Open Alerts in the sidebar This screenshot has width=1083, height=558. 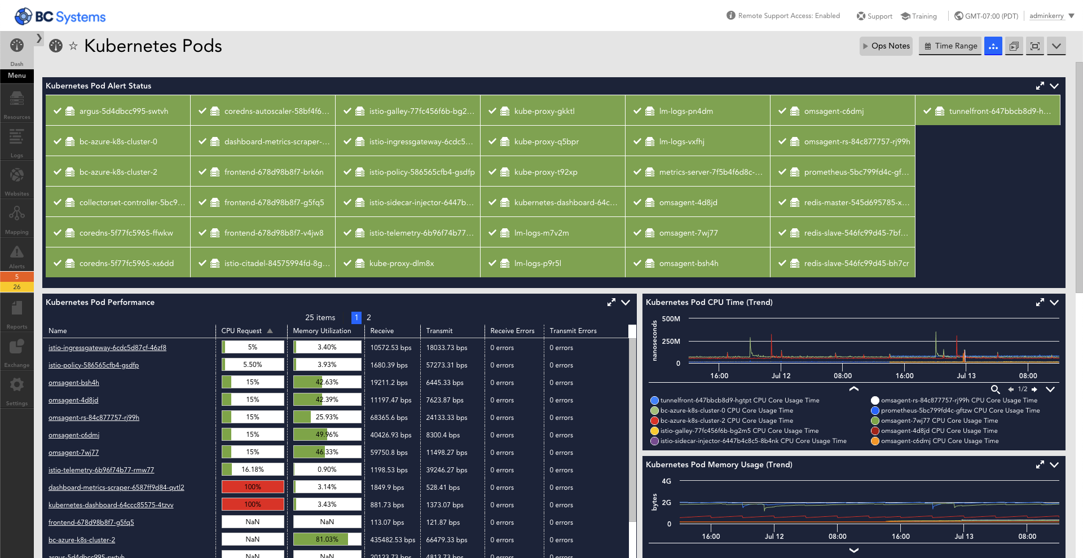tap(17, 256)
